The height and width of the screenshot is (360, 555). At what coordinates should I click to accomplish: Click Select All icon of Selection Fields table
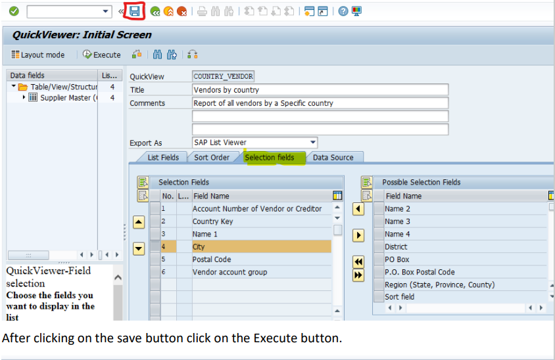click(x=143, y=183)
